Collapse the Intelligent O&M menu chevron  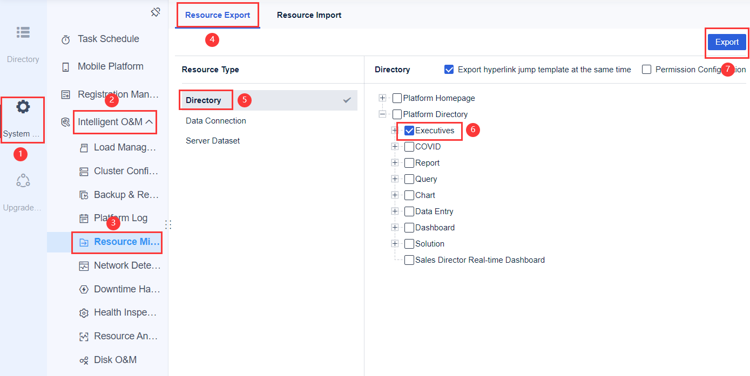pos(150,122)
